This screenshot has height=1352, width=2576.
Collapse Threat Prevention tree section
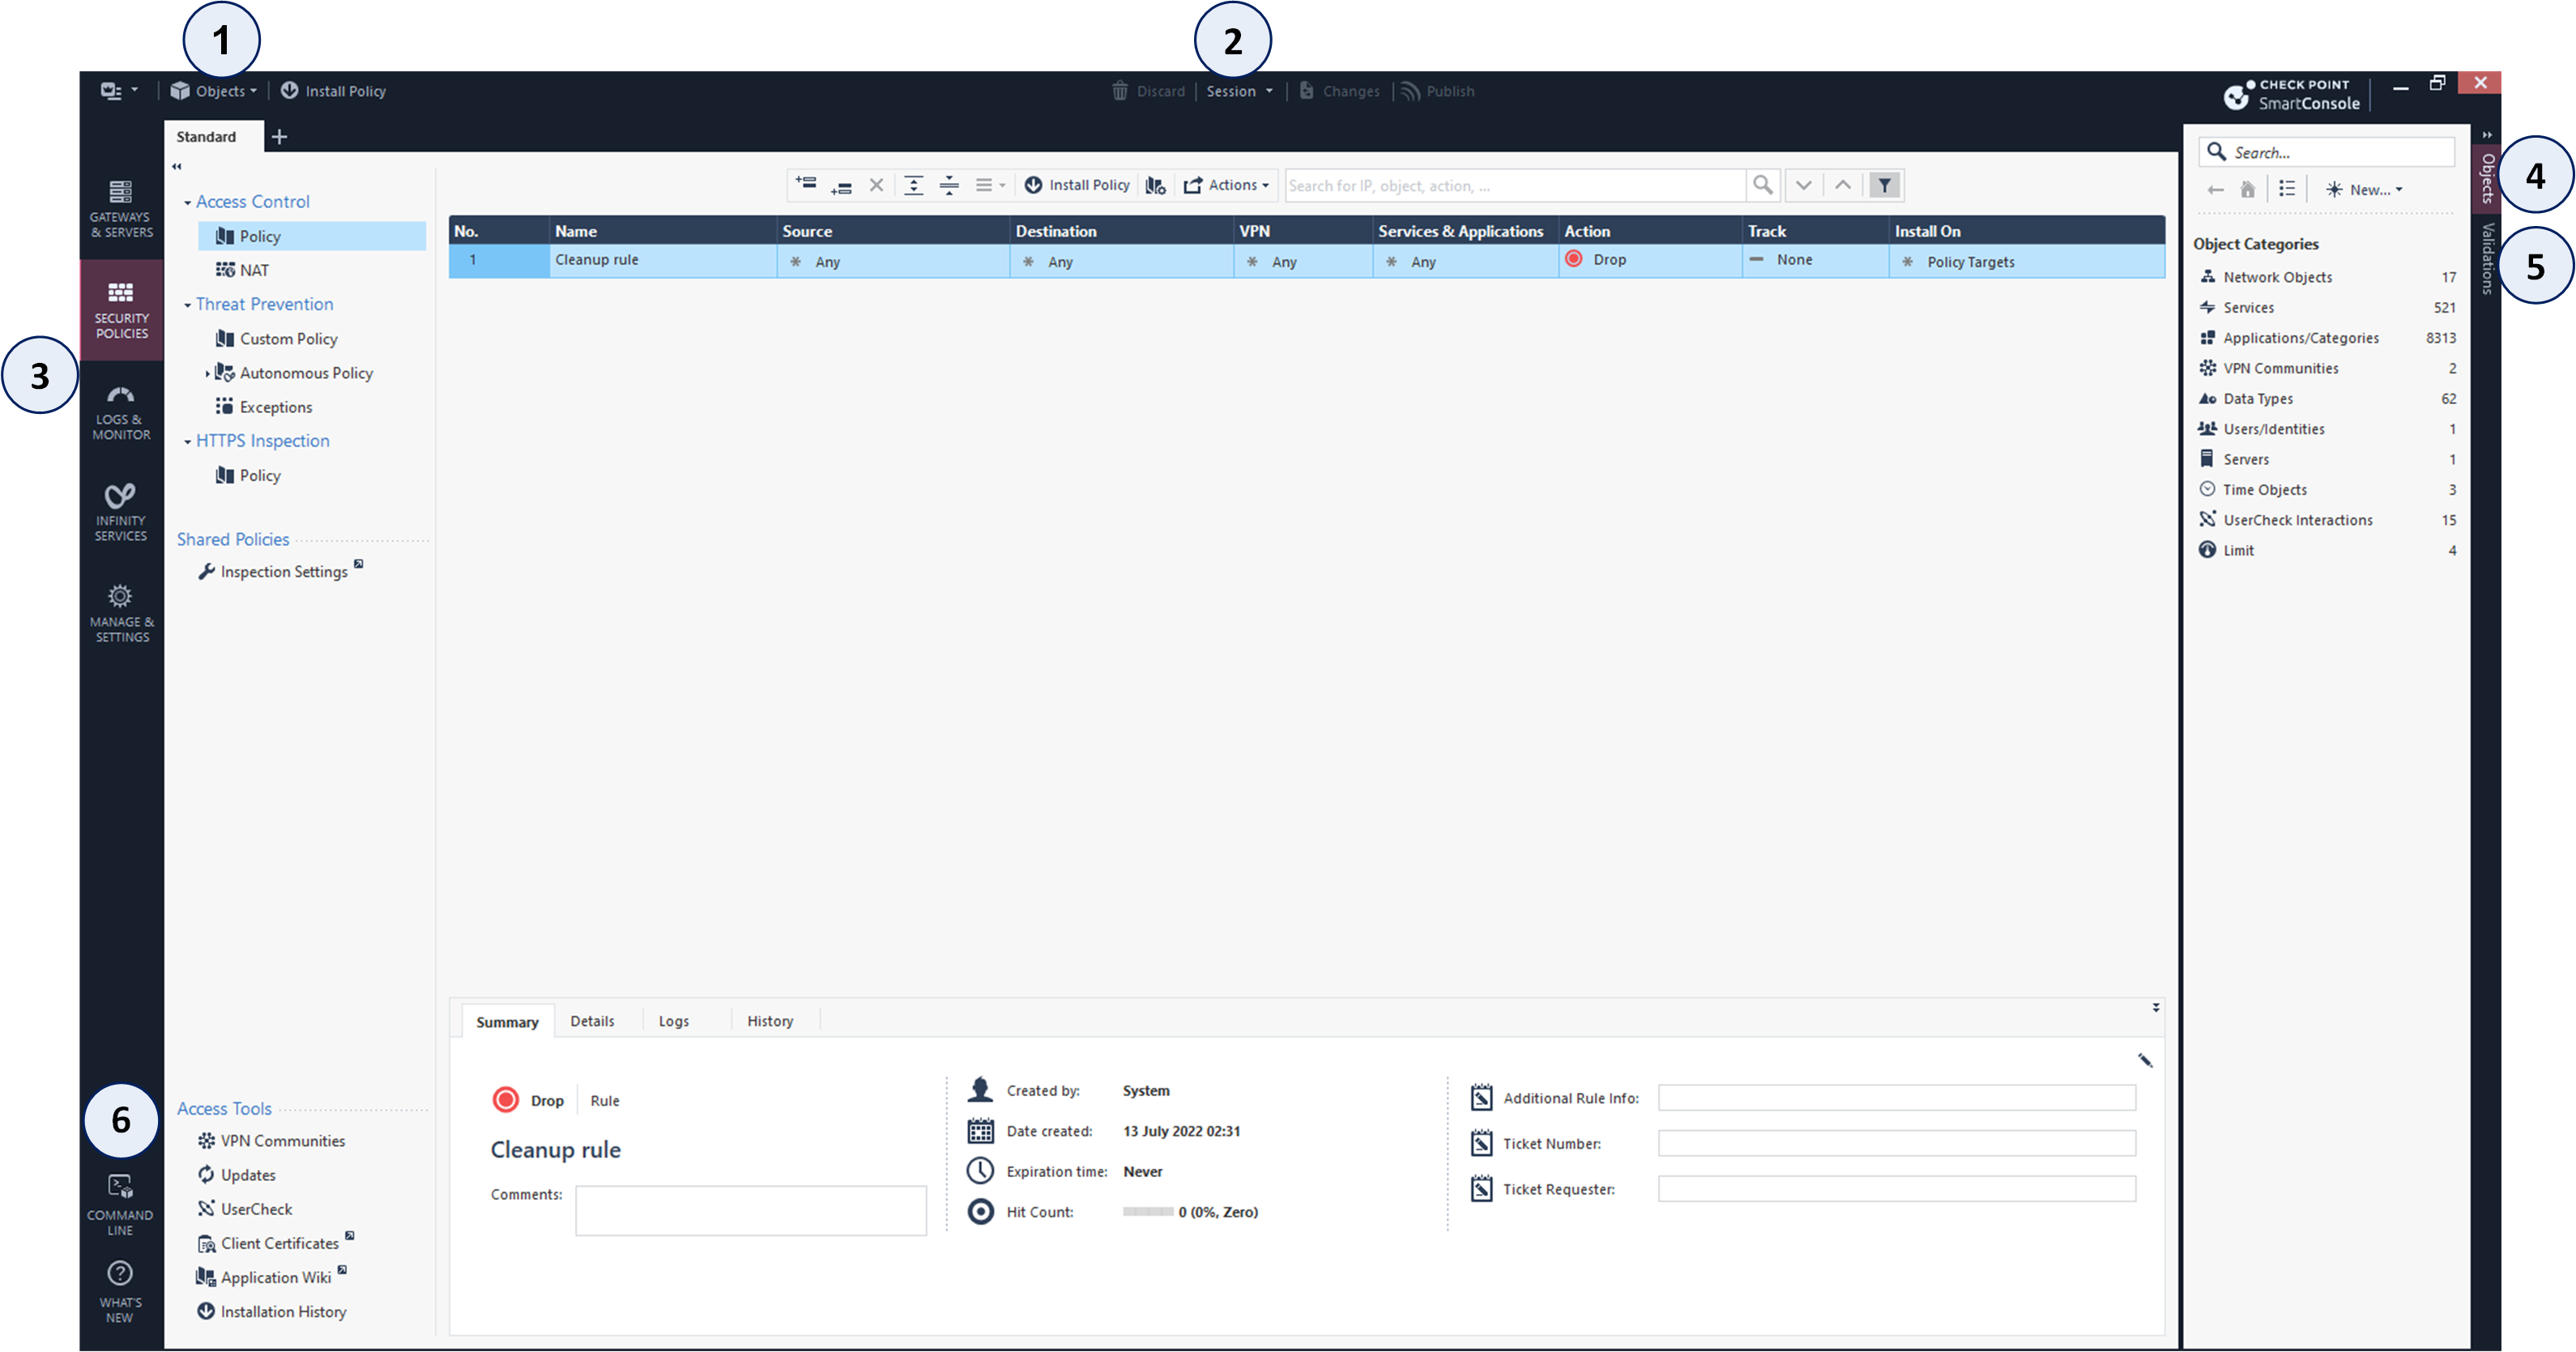coord(187,305)
